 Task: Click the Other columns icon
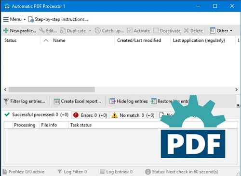coord(213,30)
